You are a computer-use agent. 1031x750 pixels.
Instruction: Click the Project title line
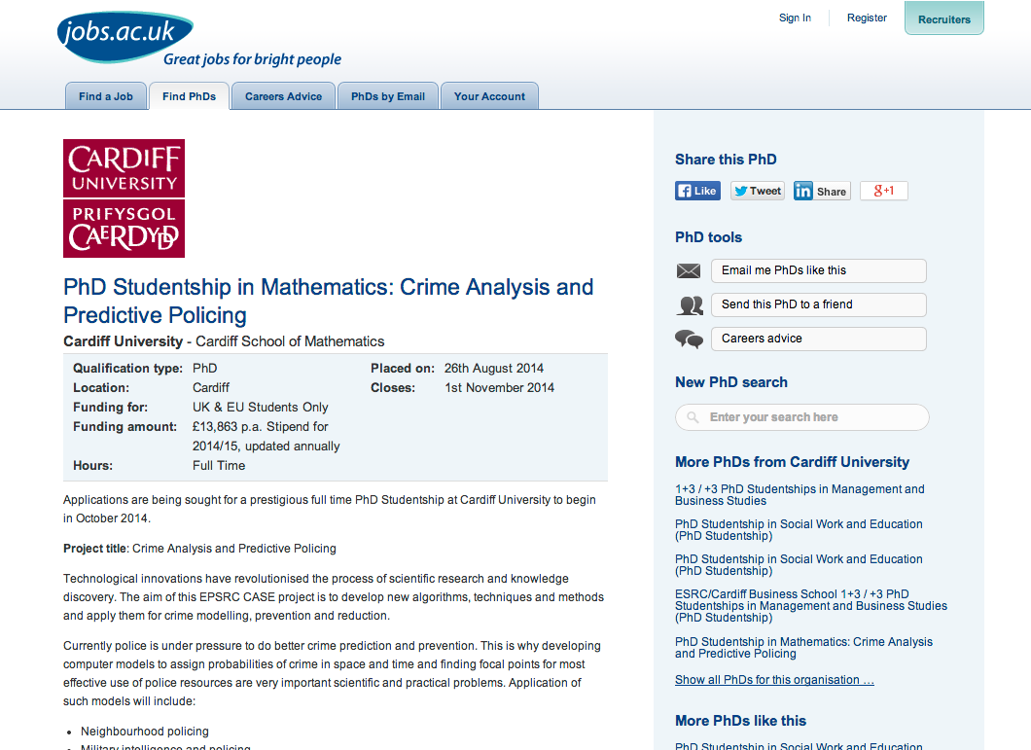199,549
